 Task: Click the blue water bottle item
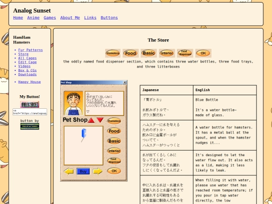[x=84, y=135]
